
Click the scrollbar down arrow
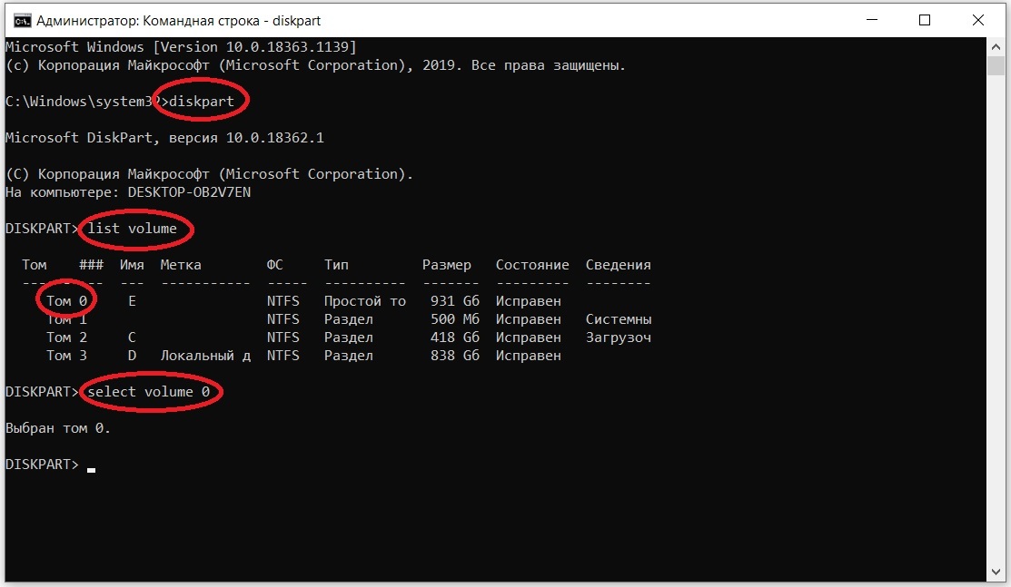[x=996, y=572]
